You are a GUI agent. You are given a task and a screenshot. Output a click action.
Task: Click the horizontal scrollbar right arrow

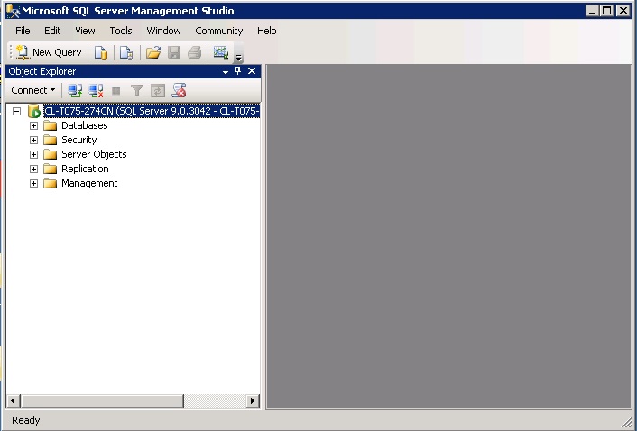[253, 401]
